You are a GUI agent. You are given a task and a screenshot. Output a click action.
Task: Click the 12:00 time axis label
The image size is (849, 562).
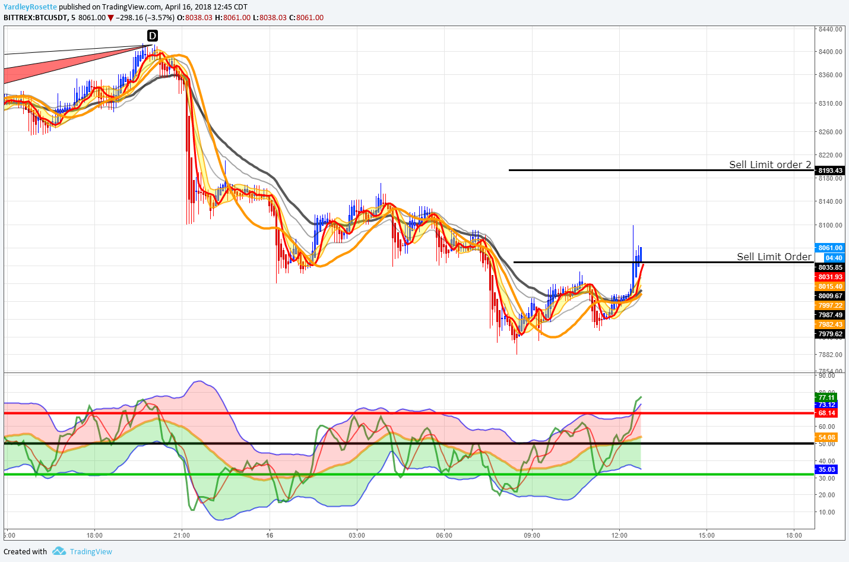coord(619,535)
